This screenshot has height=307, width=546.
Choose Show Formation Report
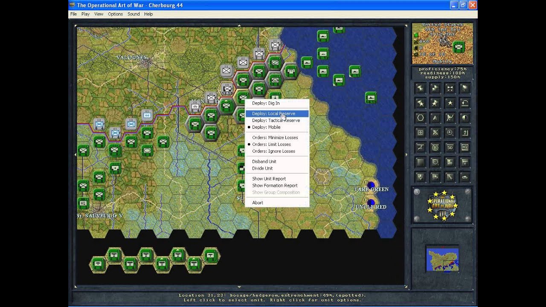tap(277, 185)
